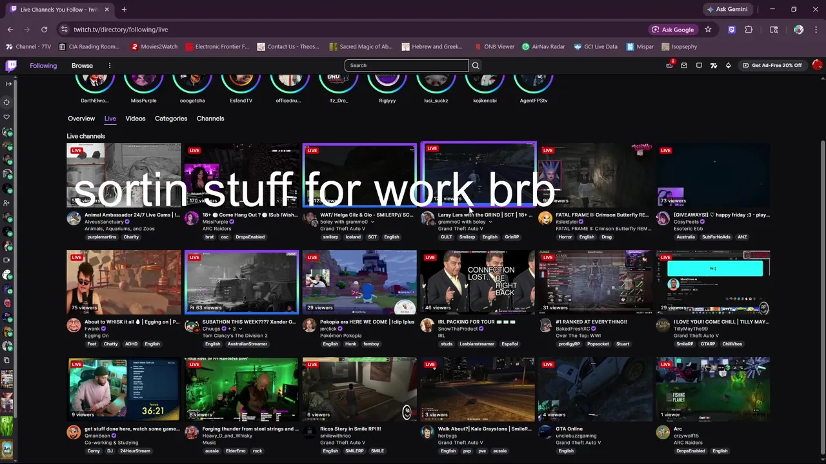Open Chrome extensions puzzle icon
826x464 pixels.
click(x=749, y=29)
